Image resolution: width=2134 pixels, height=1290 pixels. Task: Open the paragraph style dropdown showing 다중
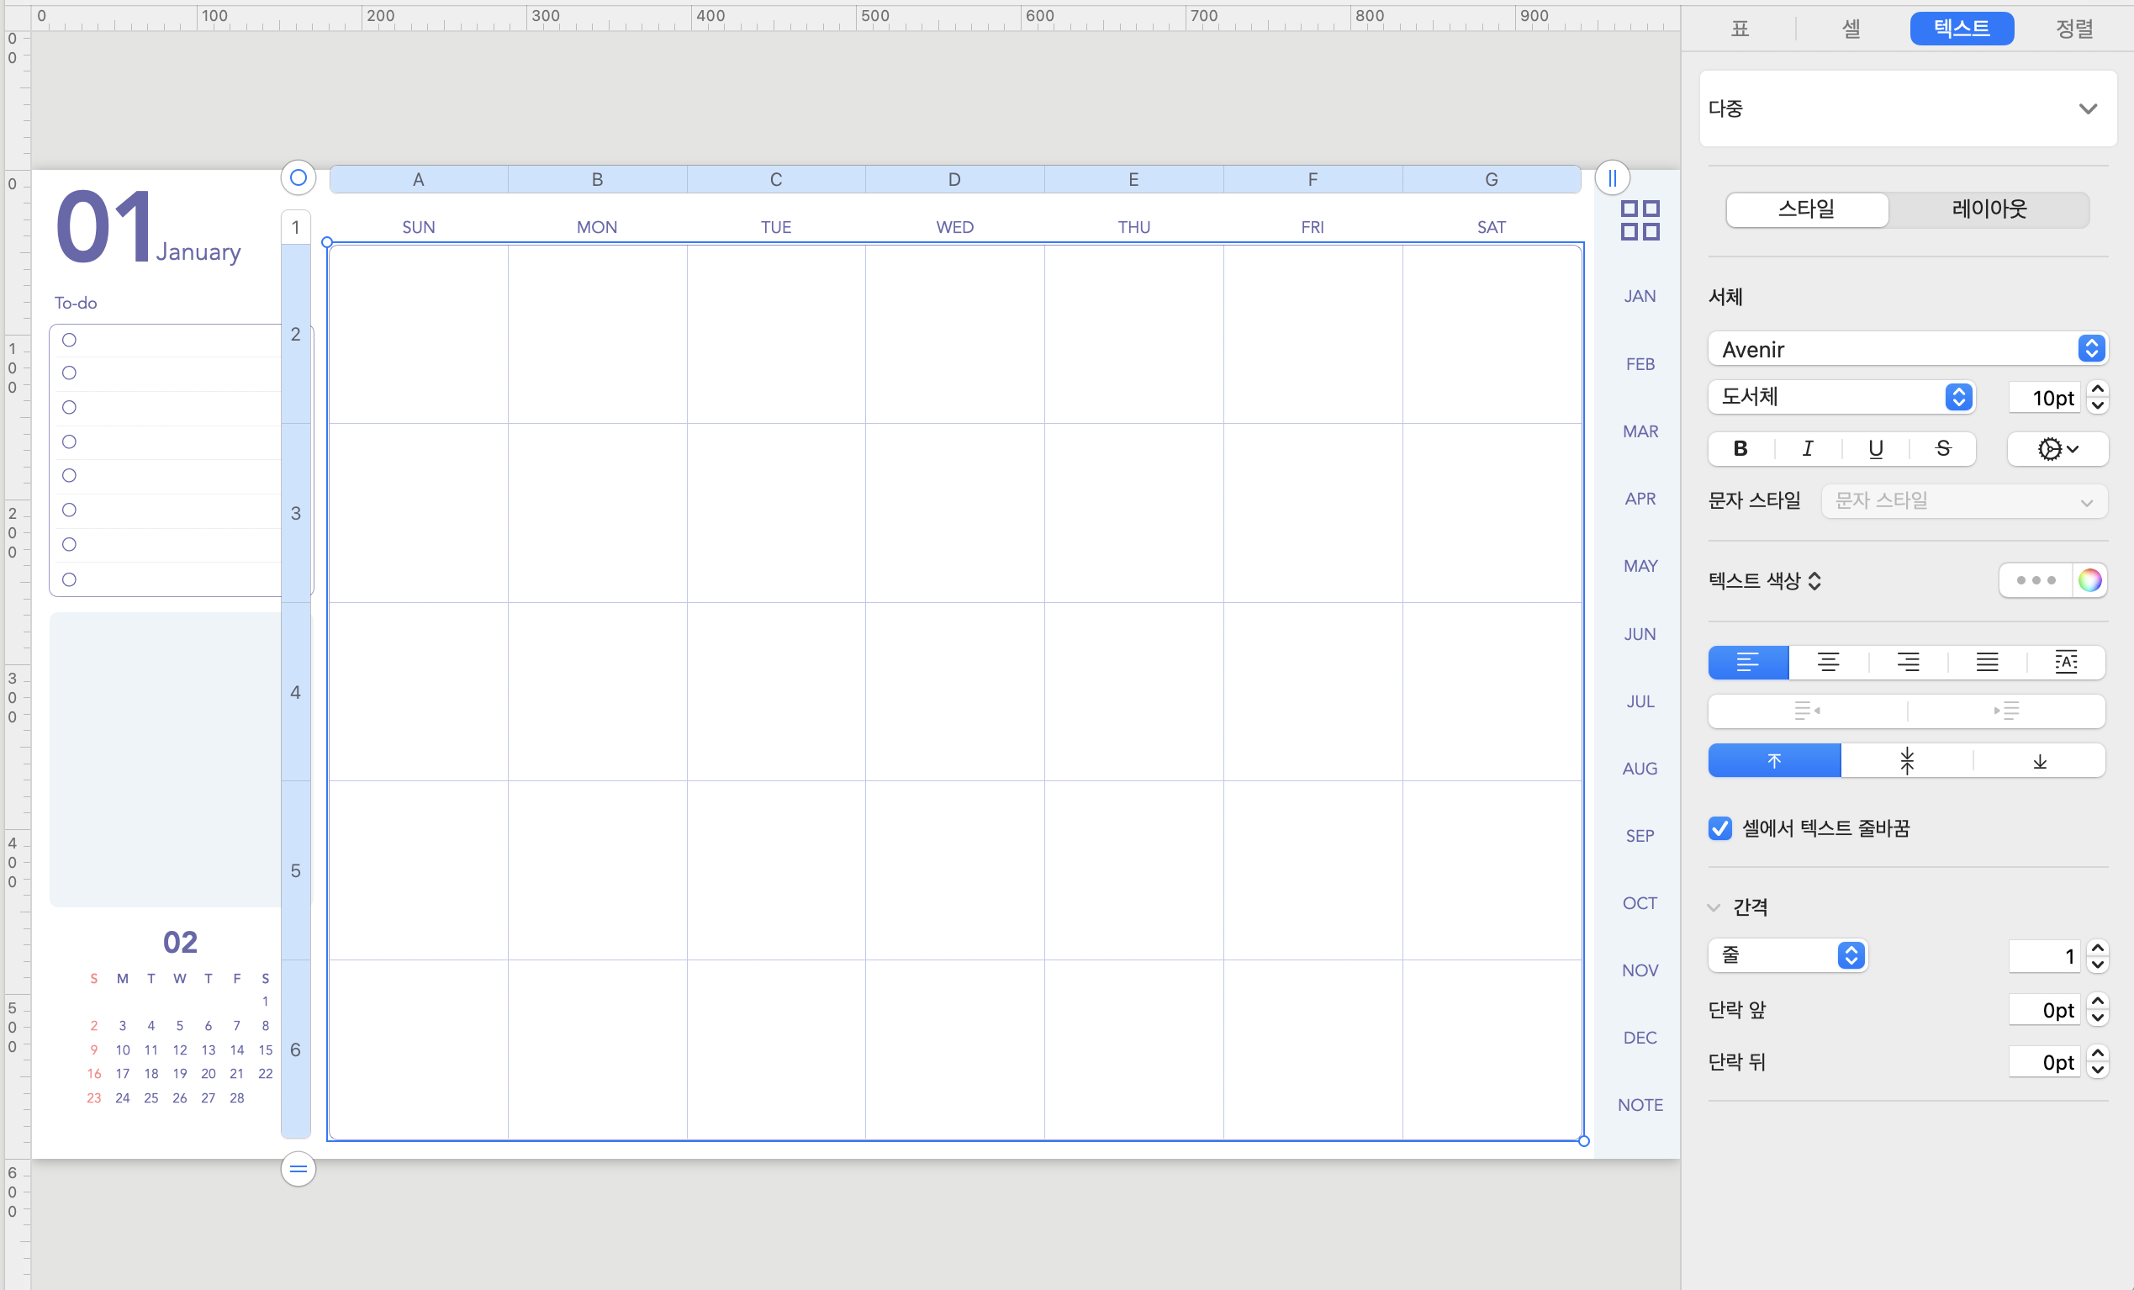(1907, 109)
